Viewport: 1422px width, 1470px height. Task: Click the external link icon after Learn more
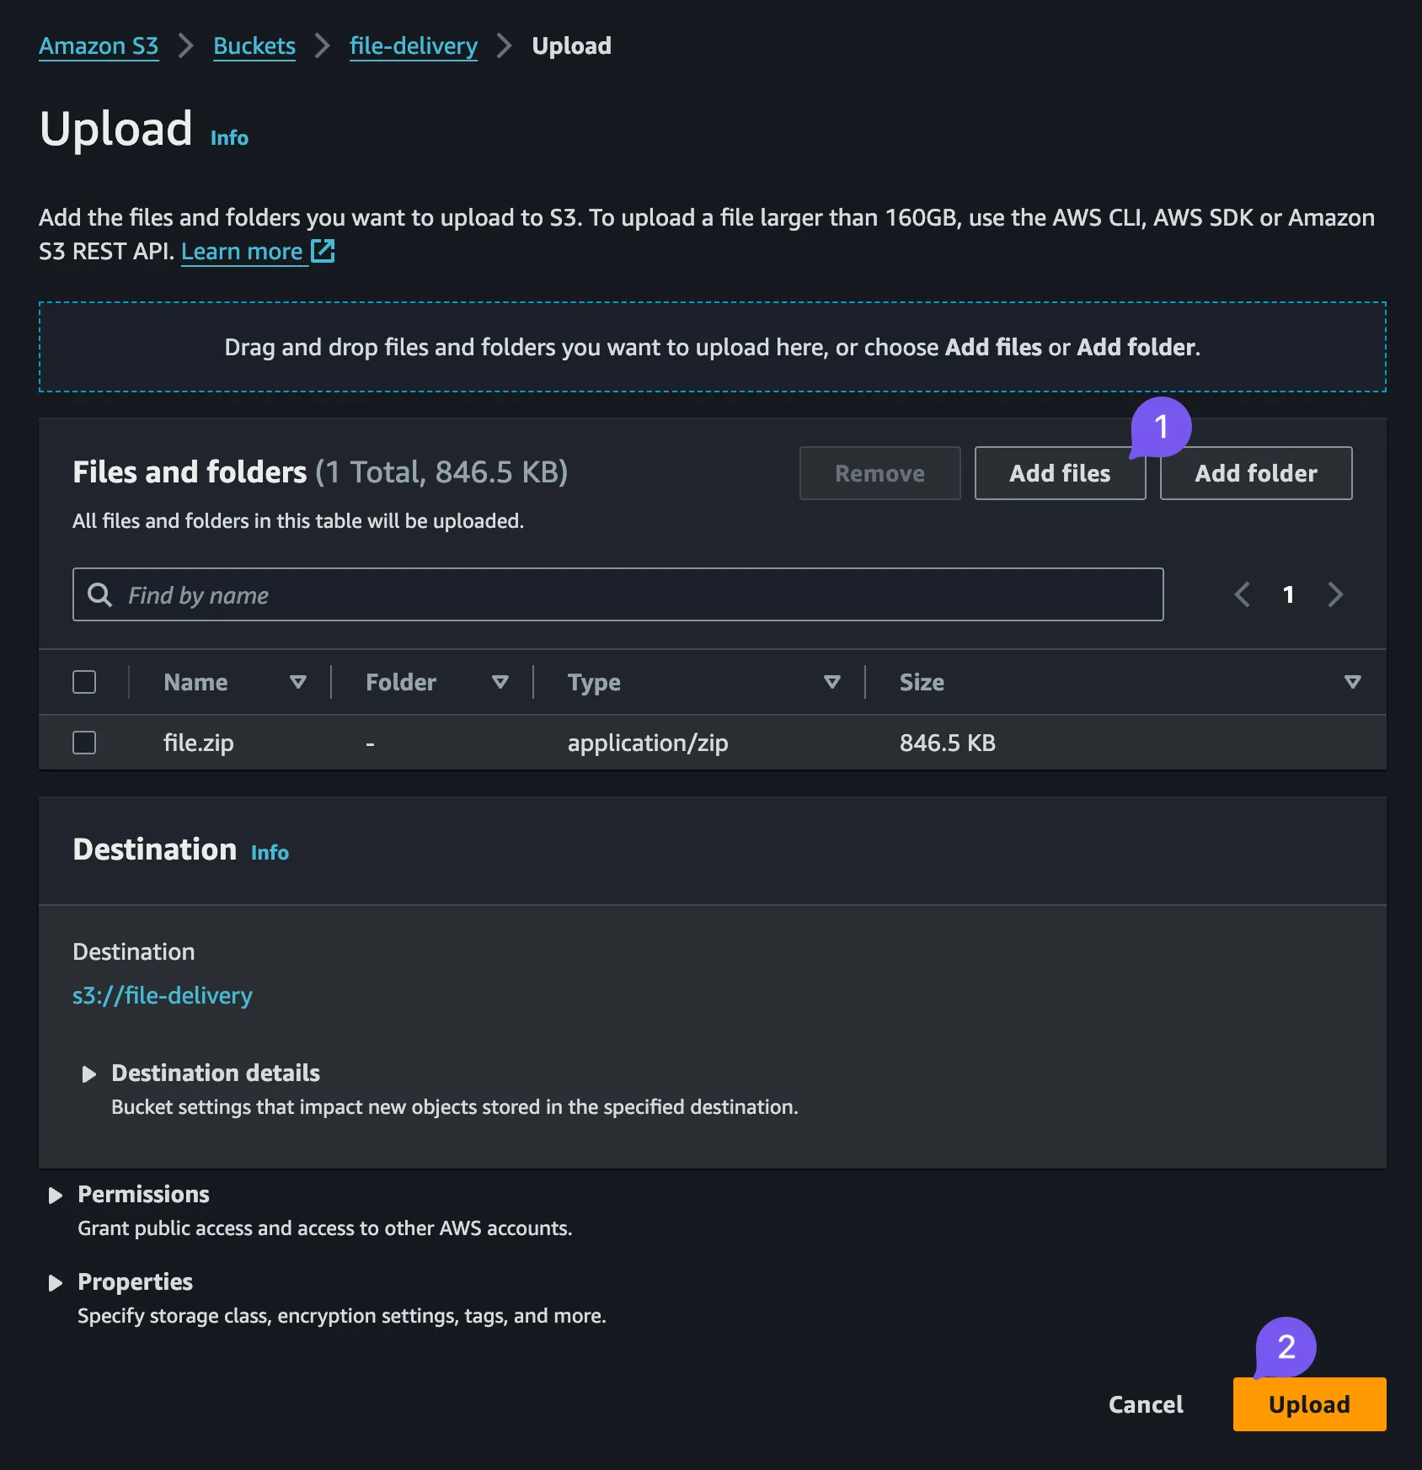pyautogui.click(x=323, y=251)
